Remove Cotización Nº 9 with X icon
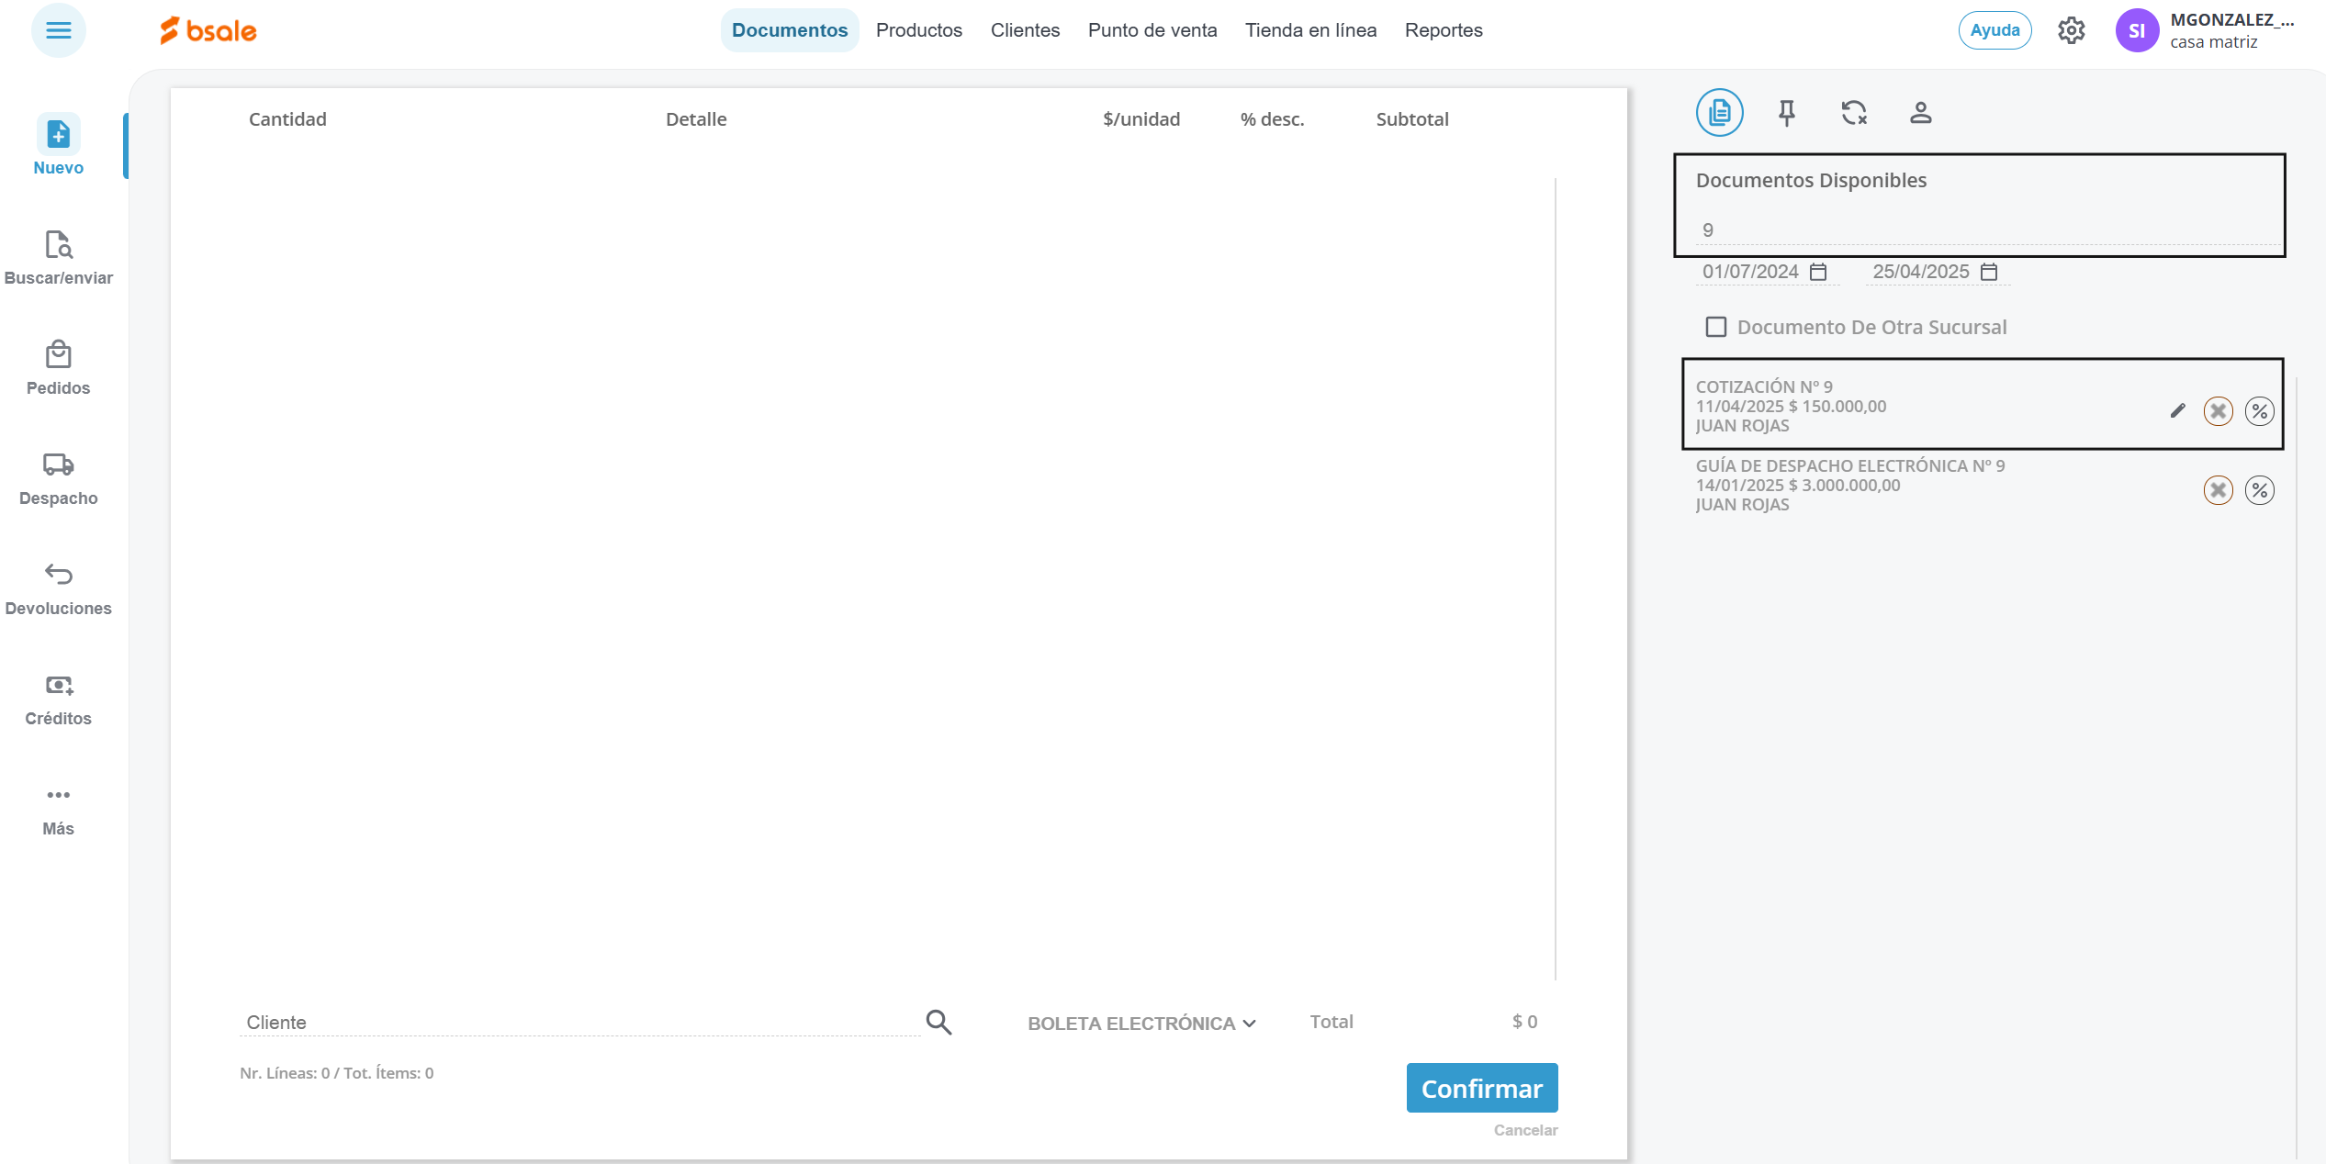This screenshot has height=1164, width=2326. pyautogui.click(x=2218, y=410)
